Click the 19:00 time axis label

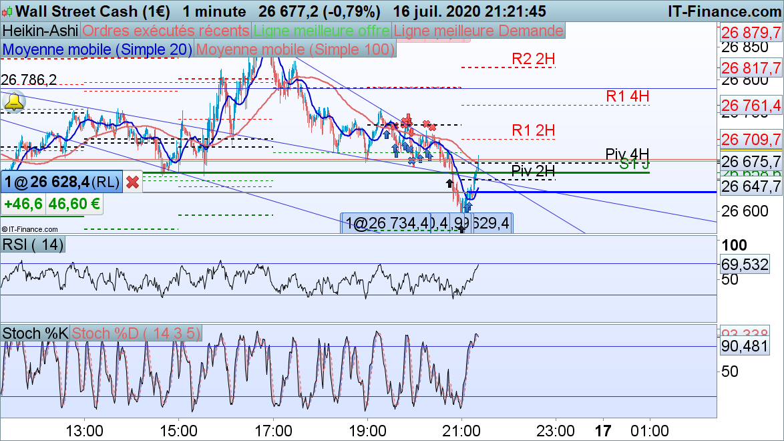tap(367, 431)
